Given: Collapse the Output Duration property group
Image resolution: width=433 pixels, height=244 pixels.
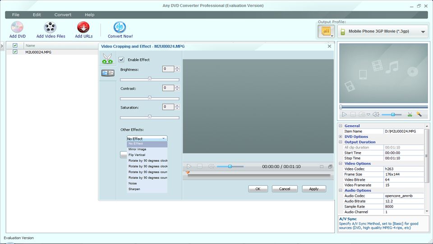Looking at the screenshot, I should point(341,142).
